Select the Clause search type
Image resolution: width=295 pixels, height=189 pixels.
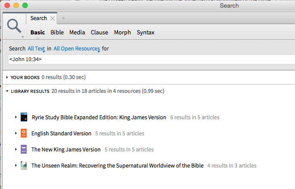pyautogui.click(x=99, y=32)
